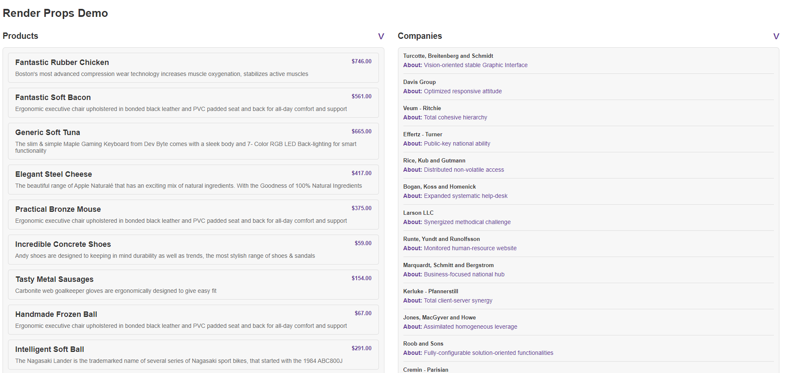Select Runte, Yundt and Runolfsson company
The height and width of the screenshot is (373, 787).
(x=441, y=239)
